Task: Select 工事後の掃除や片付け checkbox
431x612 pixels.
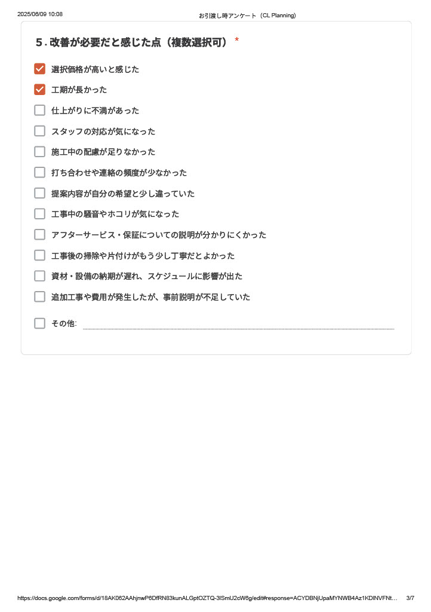Action: click(40, 255)
